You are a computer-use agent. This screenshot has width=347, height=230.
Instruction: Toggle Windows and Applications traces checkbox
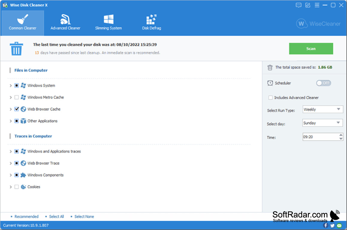(x=16, y=151)
